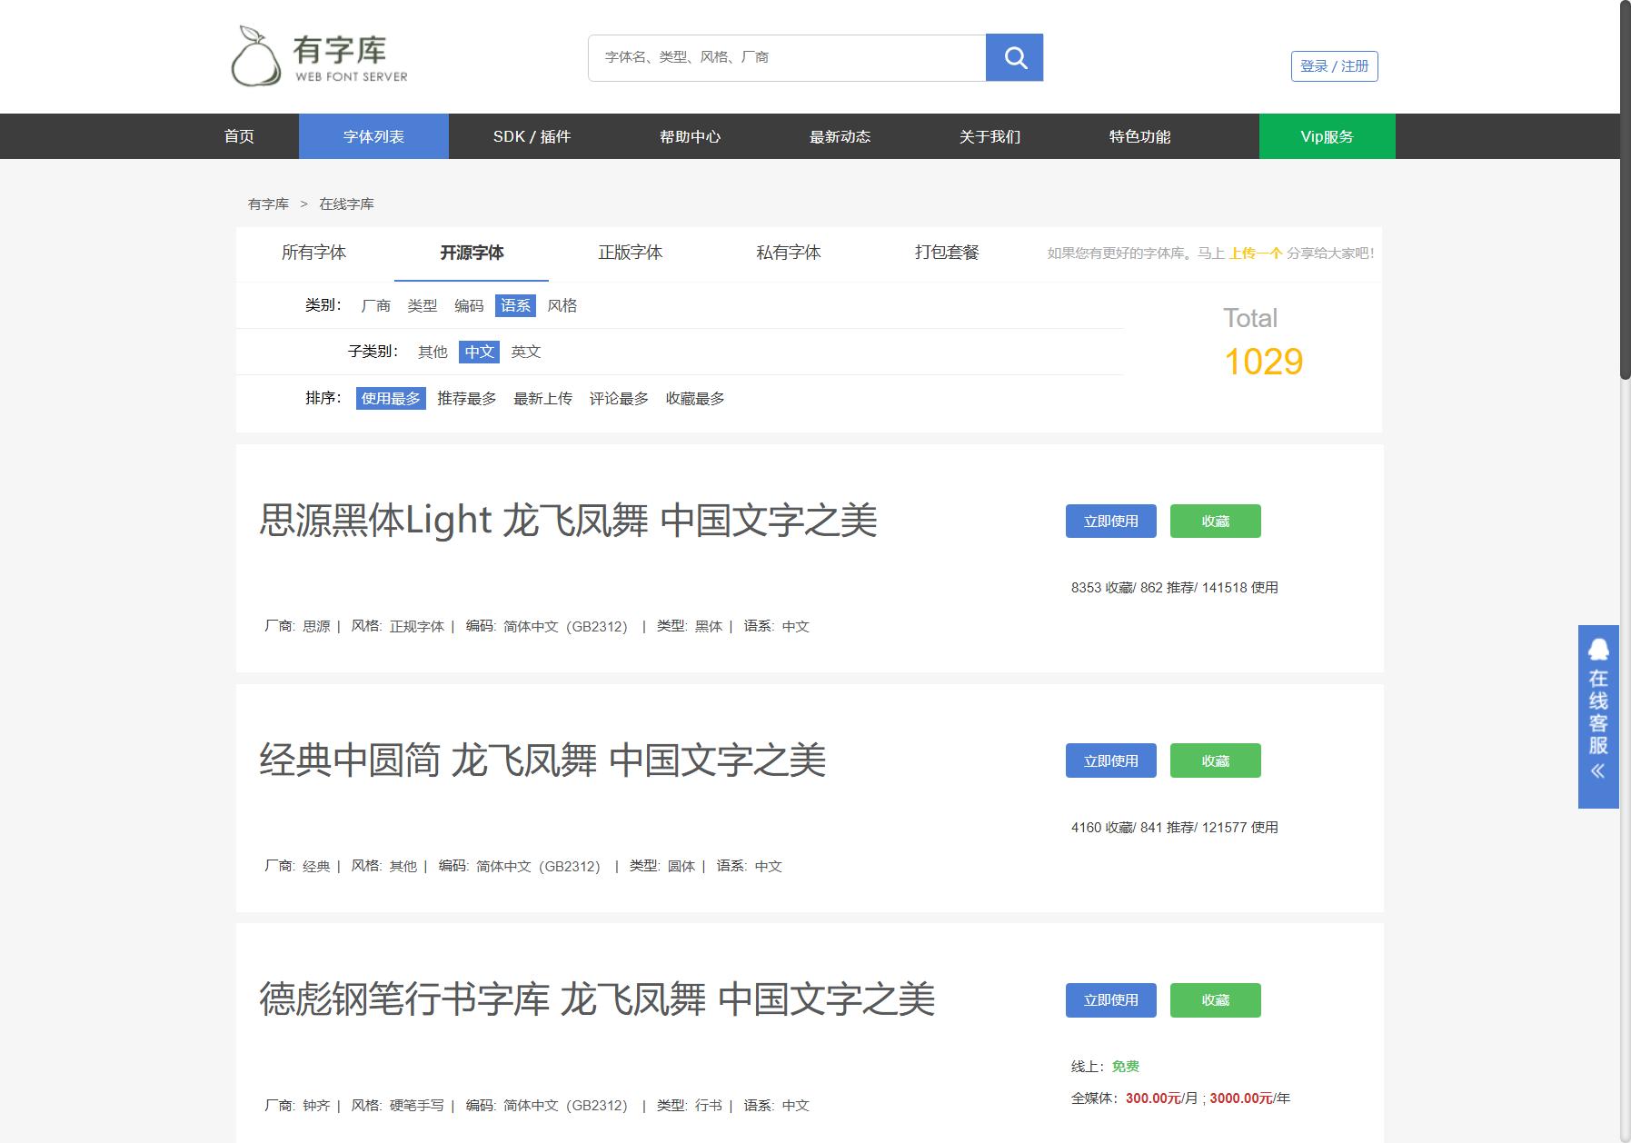Click 8353 收藏/ 862 推荐/ 141518 使用 stats

[x=1174, y=588]
